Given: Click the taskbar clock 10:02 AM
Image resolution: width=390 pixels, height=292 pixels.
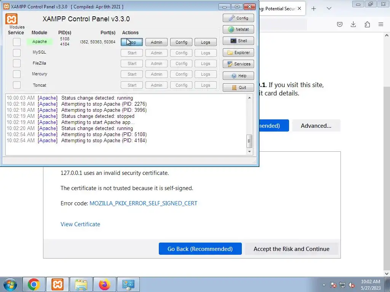Looking at the screenshot, I should 371,282.
